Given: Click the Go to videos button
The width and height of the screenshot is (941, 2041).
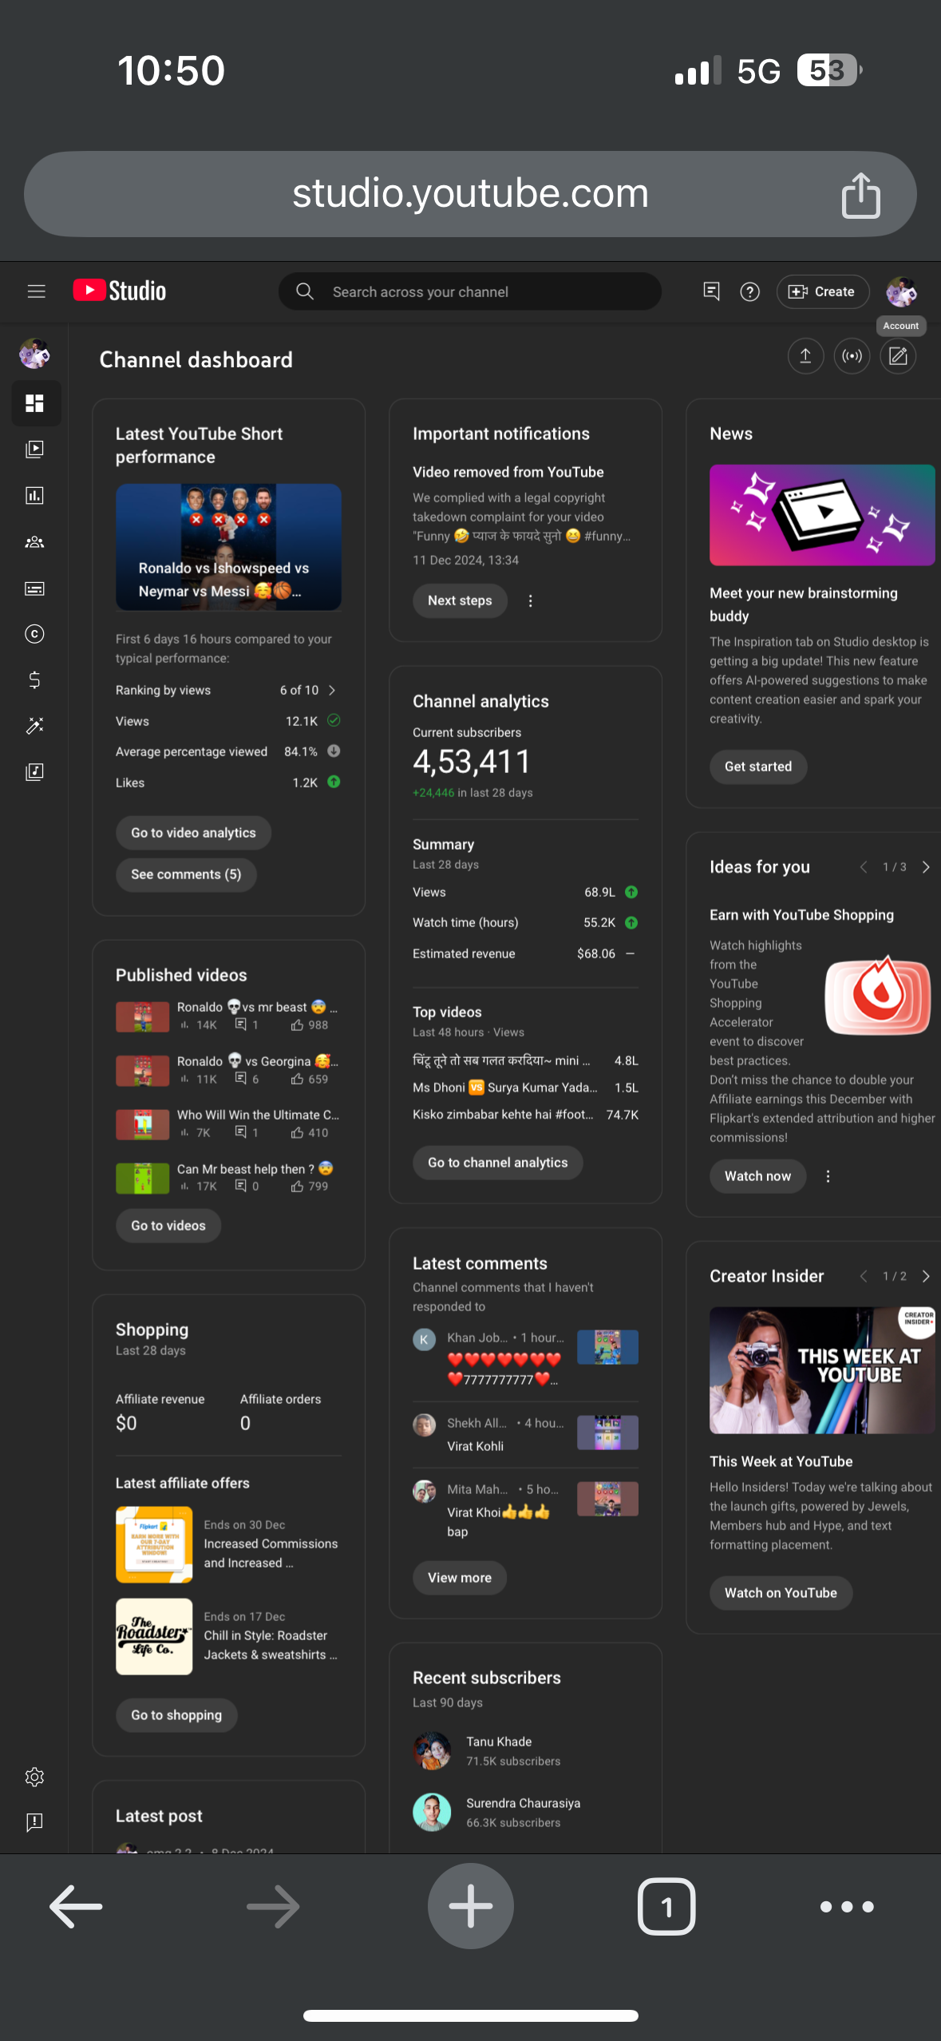Looking at the screenshot, I should click(168, 1226).
